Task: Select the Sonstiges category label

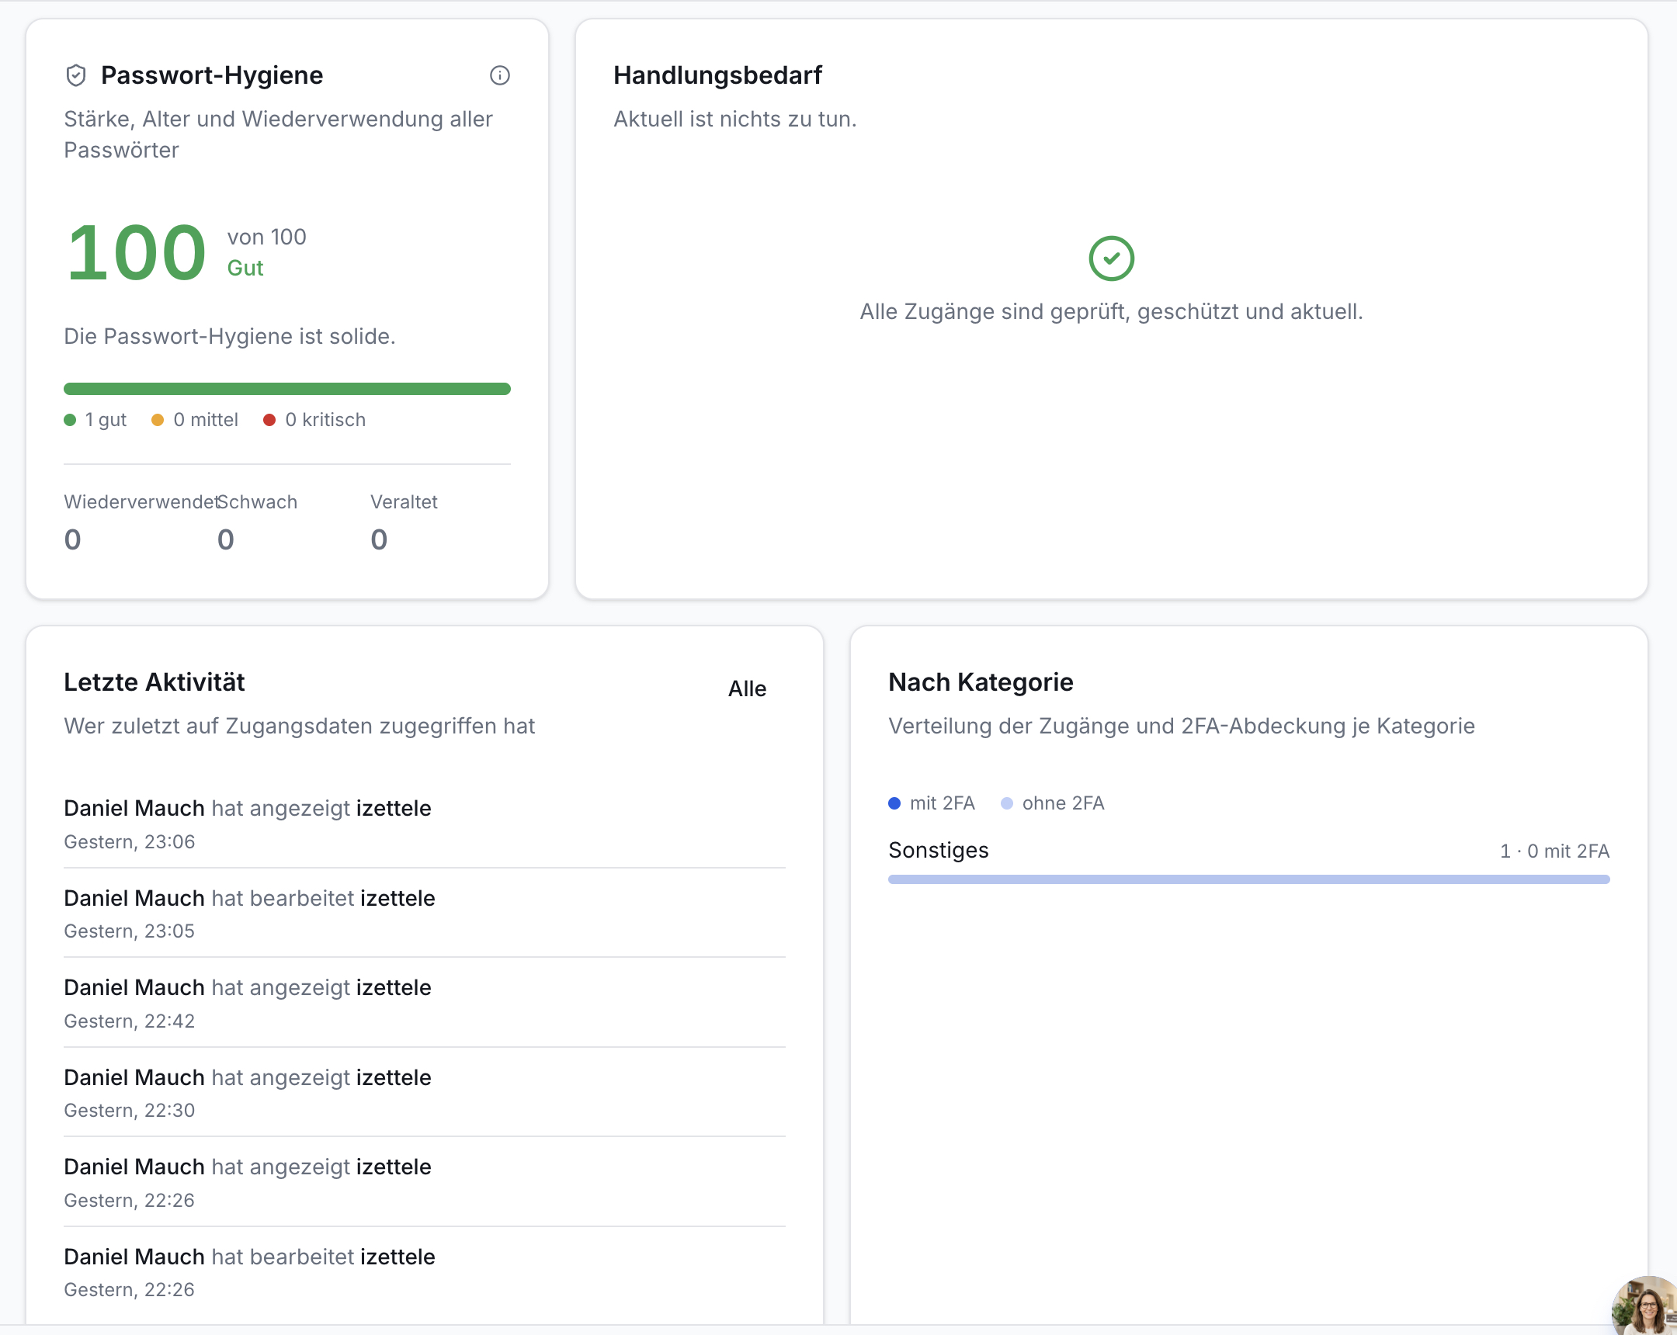Action: tap(938, 850)
